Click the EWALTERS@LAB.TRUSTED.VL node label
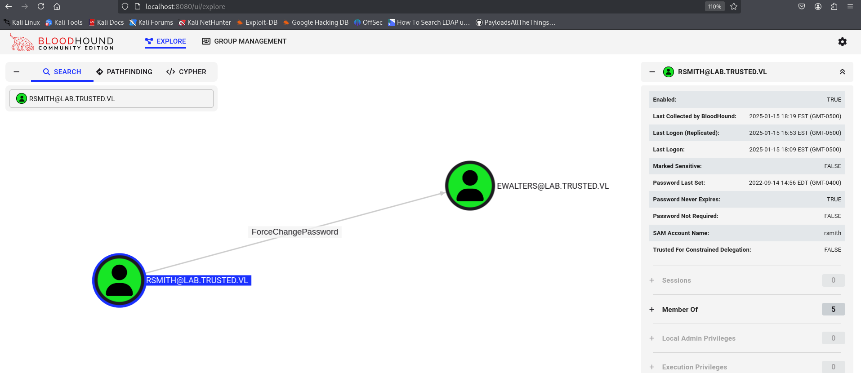 click(x=553, y=186)
